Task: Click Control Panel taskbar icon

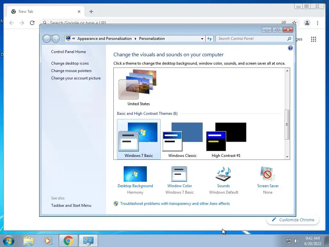Action: point(88,241)
